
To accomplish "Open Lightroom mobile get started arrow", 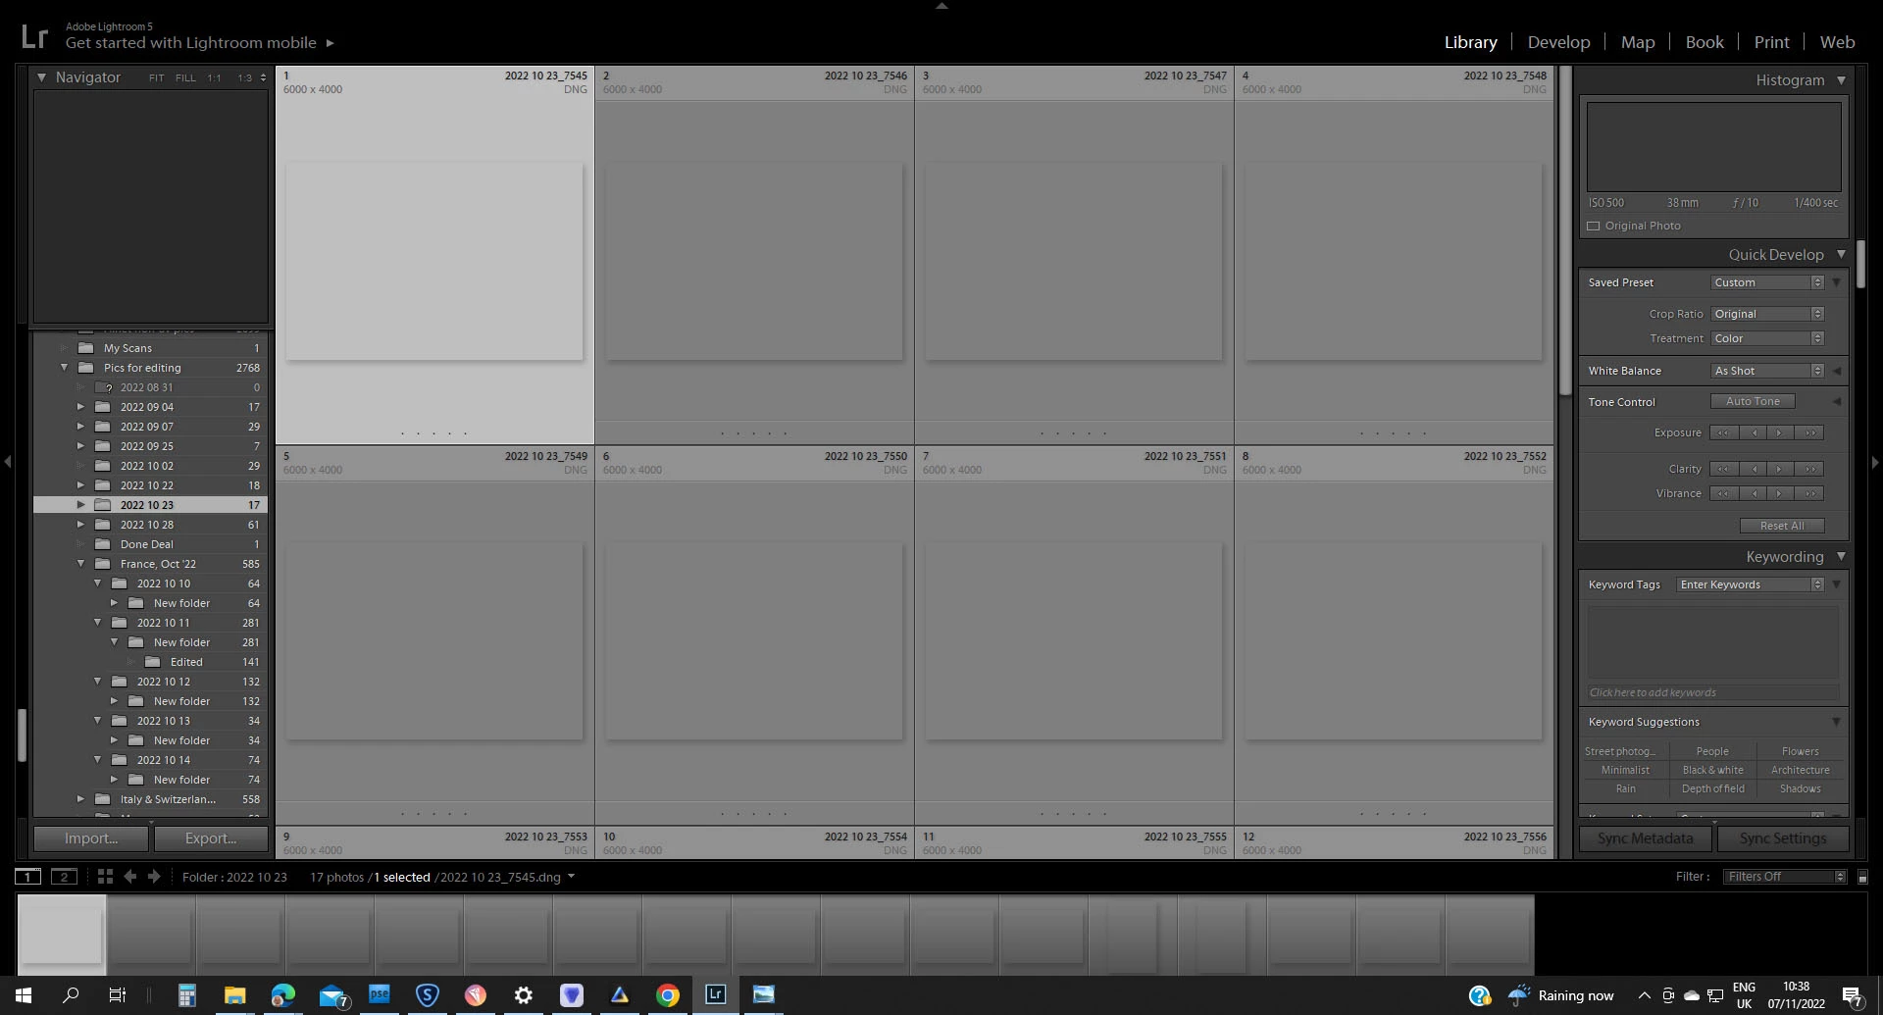I will click(330, 43).
